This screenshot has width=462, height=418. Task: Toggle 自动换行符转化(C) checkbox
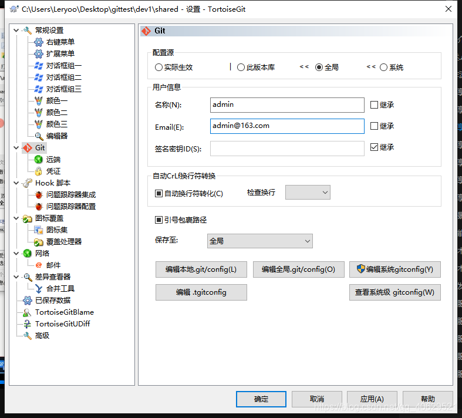159,194
